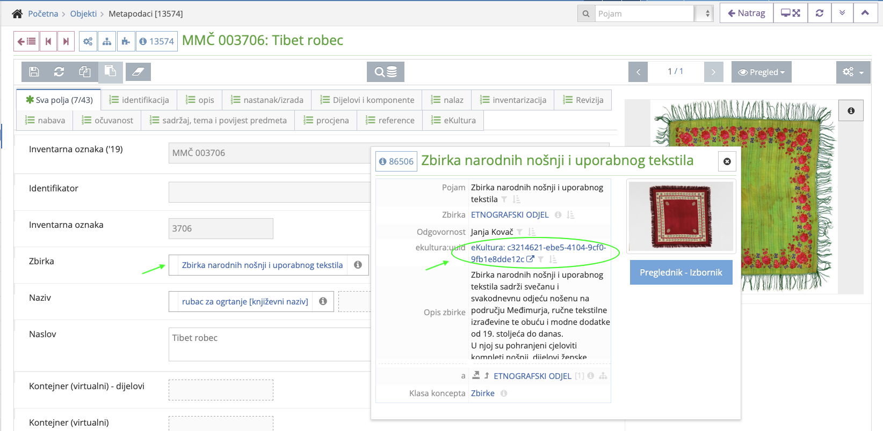Open Dijelovi i komponente tab
This screenshot has height=431, width=883.
[x=367, y=100]
